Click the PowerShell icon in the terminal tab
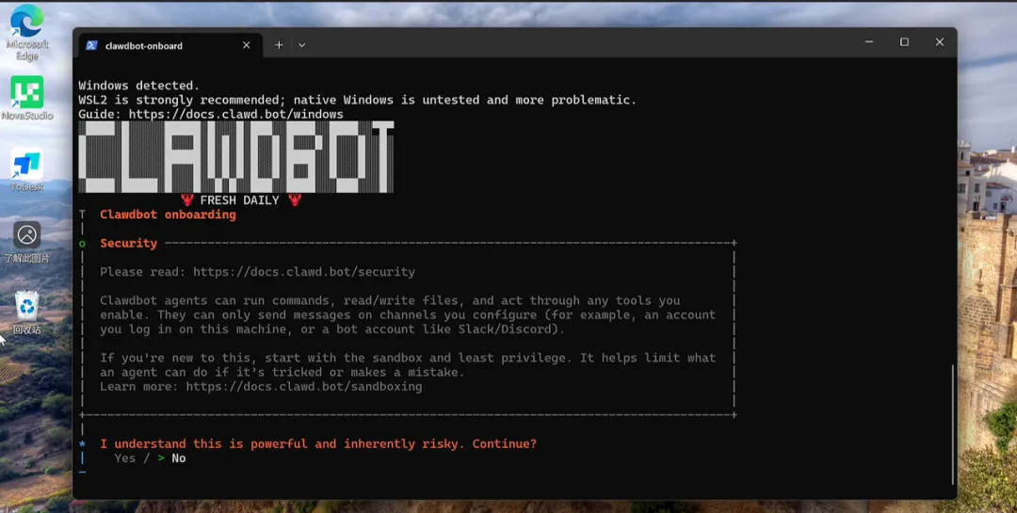1017x513 pixels. [x=91, y=45]
